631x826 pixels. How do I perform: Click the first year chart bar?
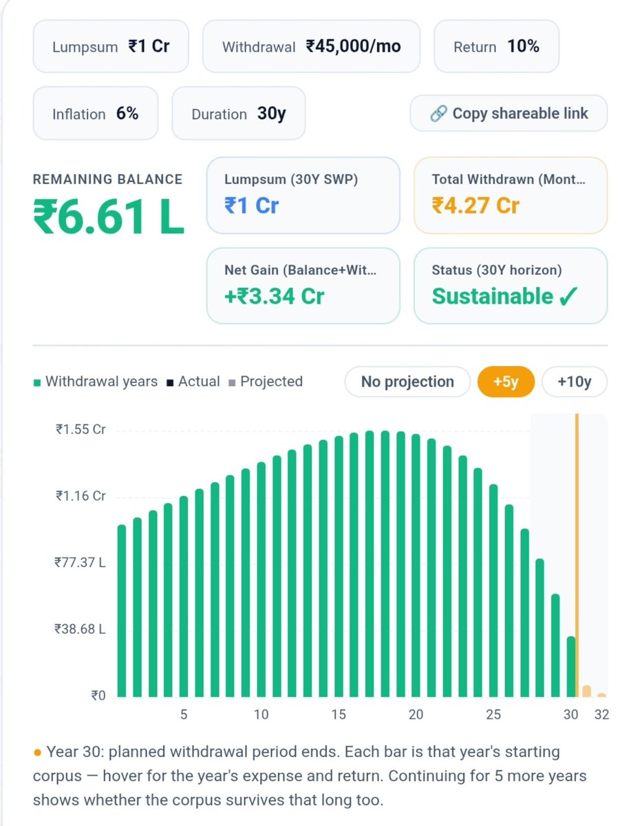(122, 611)
